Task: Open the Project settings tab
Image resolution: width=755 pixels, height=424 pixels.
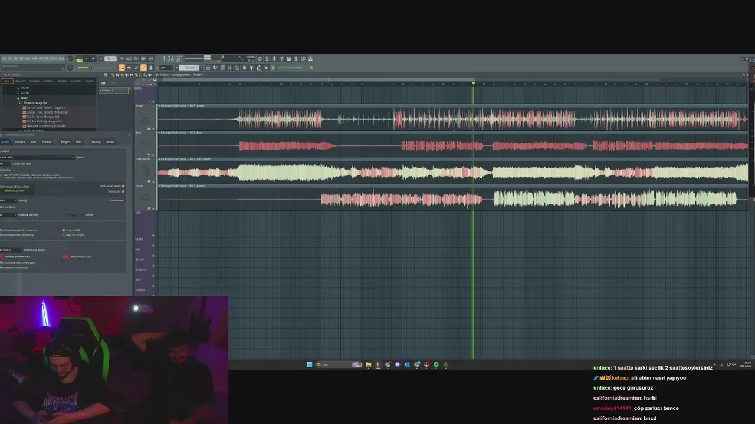Action: 65,142
